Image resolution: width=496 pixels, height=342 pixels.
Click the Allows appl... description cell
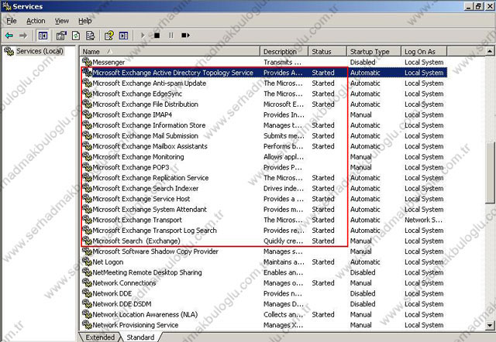coord(283,156)
